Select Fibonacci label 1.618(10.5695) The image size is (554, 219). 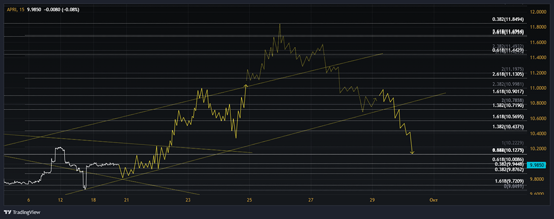click(x=507, y=116)
